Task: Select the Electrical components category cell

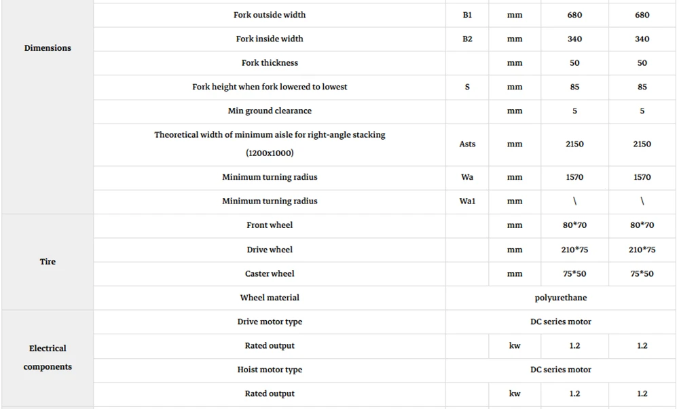Action: tap(48, 357)
